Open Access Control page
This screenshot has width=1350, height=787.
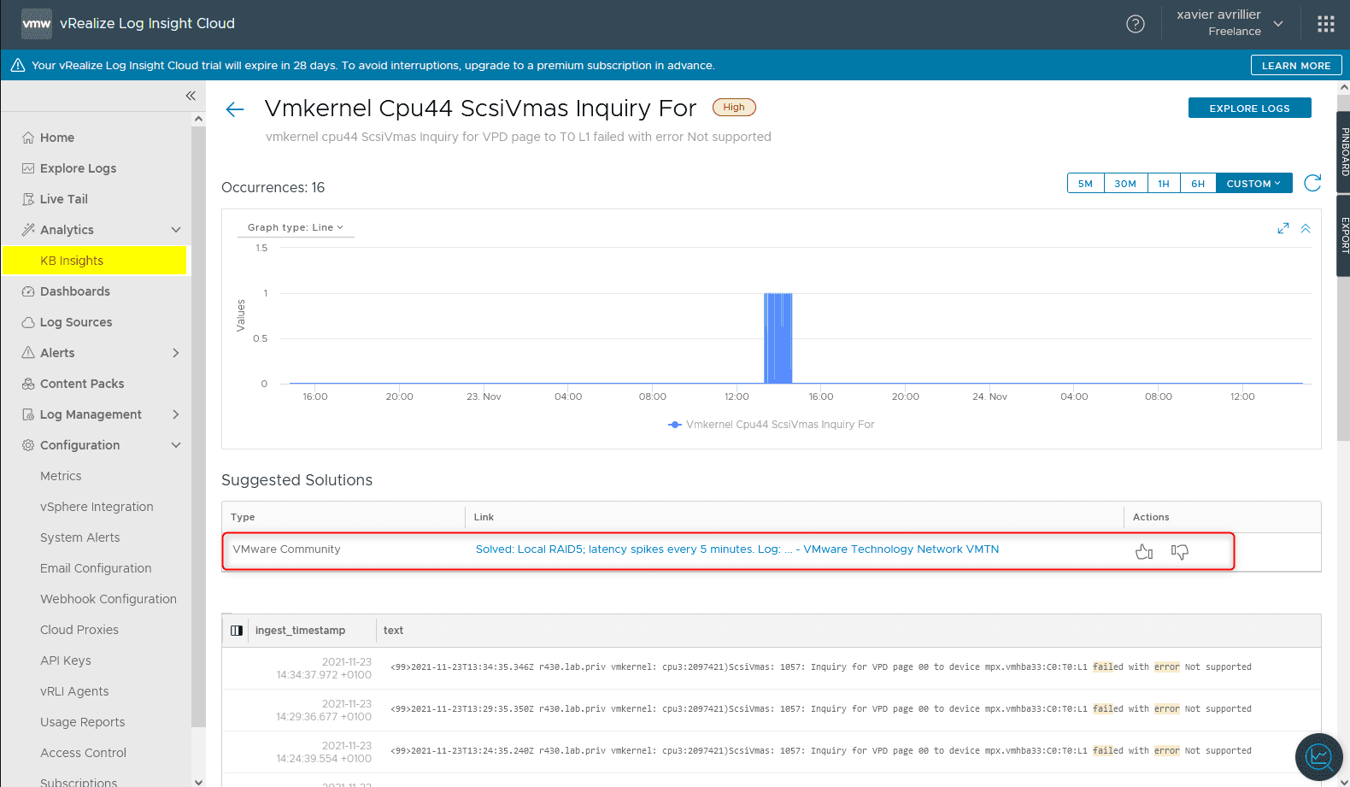pyautogui.click(x=84, y=753)
